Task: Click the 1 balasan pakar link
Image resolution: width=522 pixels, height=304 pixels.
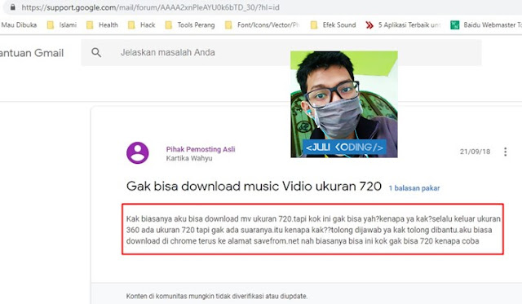Action: pos(414,188)
